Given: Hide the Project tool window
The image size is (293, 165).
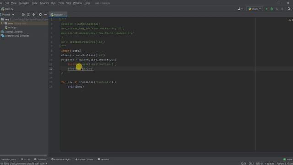Looking at the screenshot, I should [46, 14].
